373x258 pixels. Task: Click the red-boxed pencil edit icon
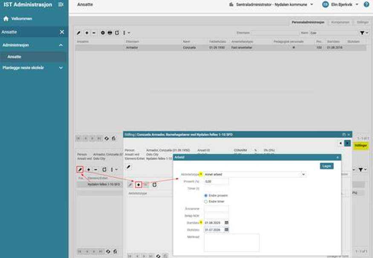tap(80, 169)
